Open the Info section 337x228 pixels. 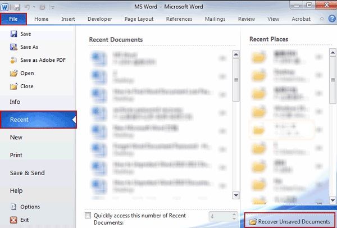pos(15,102)
